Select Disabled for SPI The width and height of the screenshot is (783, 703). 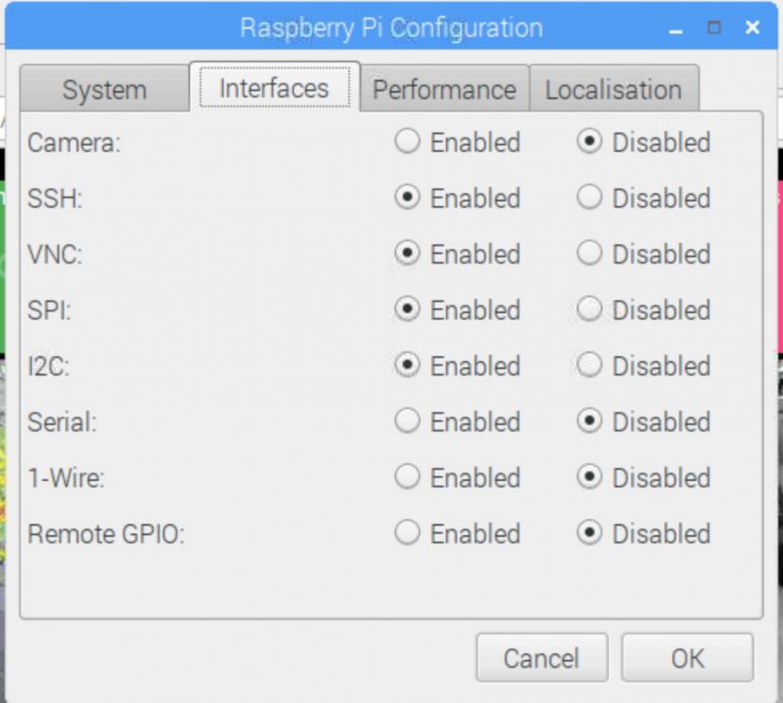589,310
